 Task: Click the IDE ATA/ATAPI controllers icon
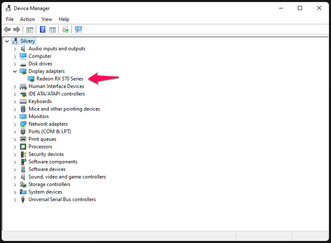pyautogui.click(x=23, y=94)
